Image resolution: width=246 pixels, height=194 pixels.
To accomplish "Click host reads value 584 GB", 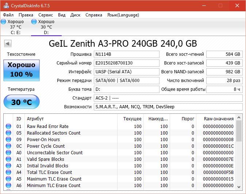I will (x=224, y=54).
